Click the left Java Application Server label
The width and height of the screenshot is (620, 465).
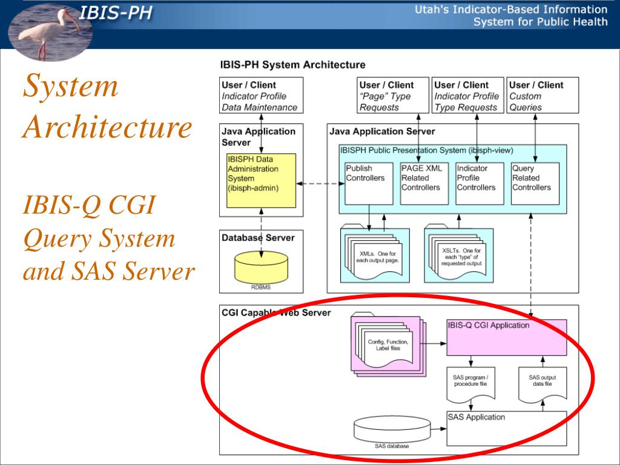(258, 137)
